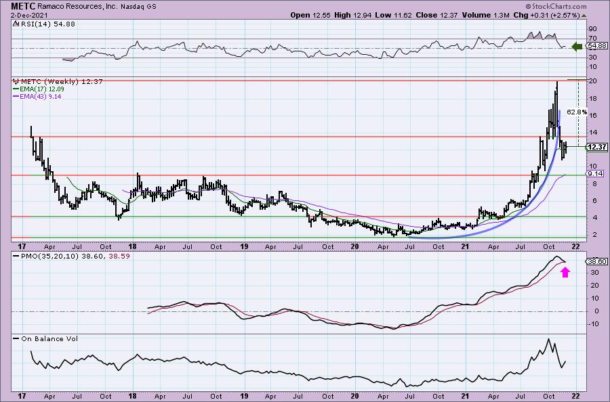Select the On Balance Vol label
This screenshot has height=402, width=610.
49,338
